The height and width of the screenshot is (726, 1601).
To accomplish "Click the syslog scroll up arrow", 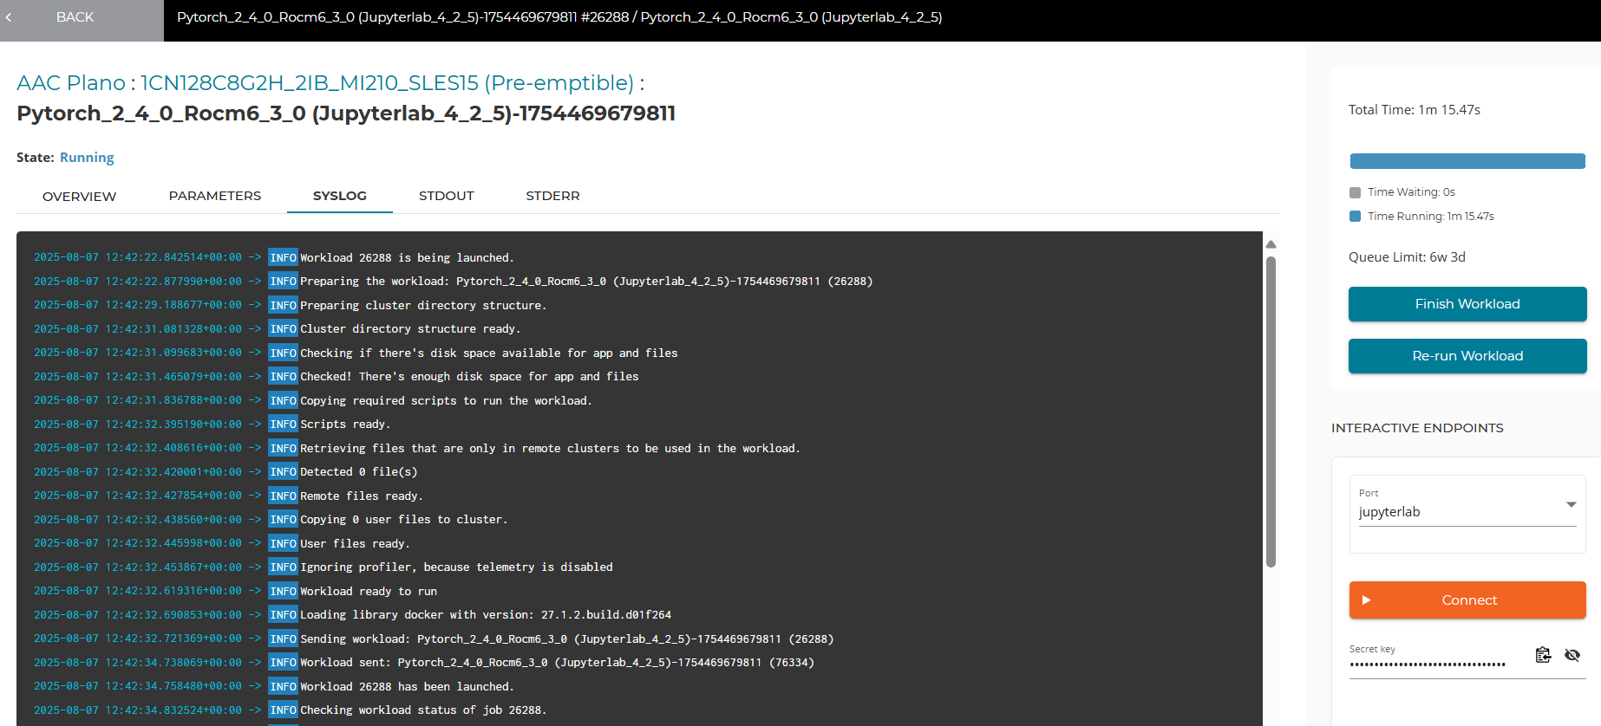I will (x=1271, y=244).
